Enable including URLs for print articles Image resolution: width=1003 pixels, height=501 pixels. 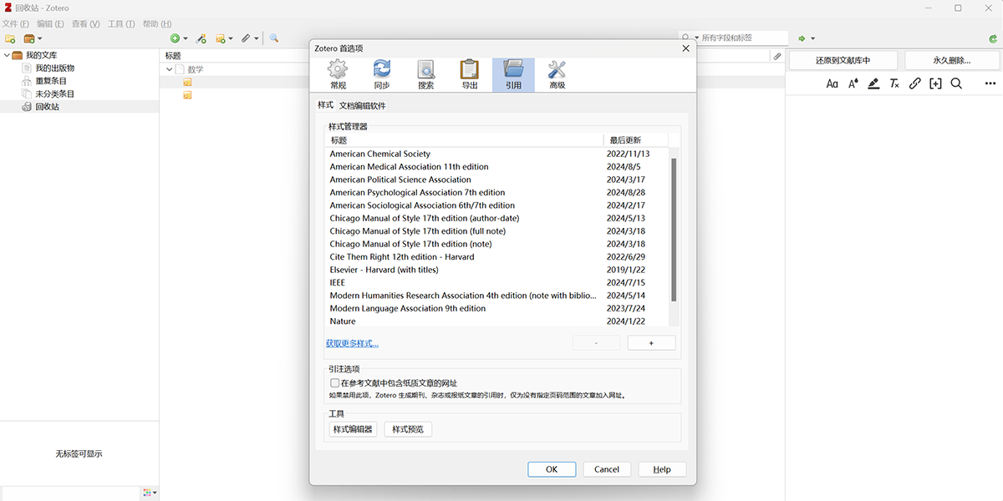pyautogui.click(x=333, y=383)
